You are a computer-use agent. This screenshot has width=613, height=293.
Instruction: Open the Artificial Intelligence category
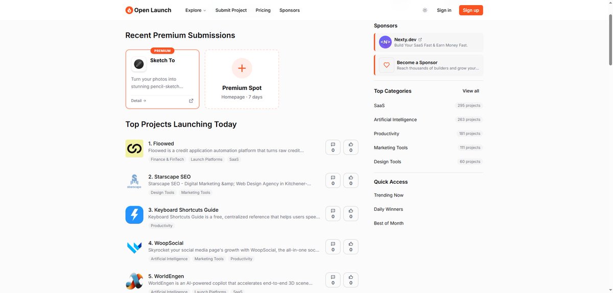395,119
